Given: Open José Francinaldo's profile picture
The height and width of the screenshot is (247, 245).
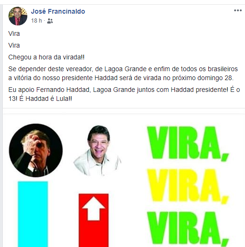Looking at the screenshot, I should (18, 16).
